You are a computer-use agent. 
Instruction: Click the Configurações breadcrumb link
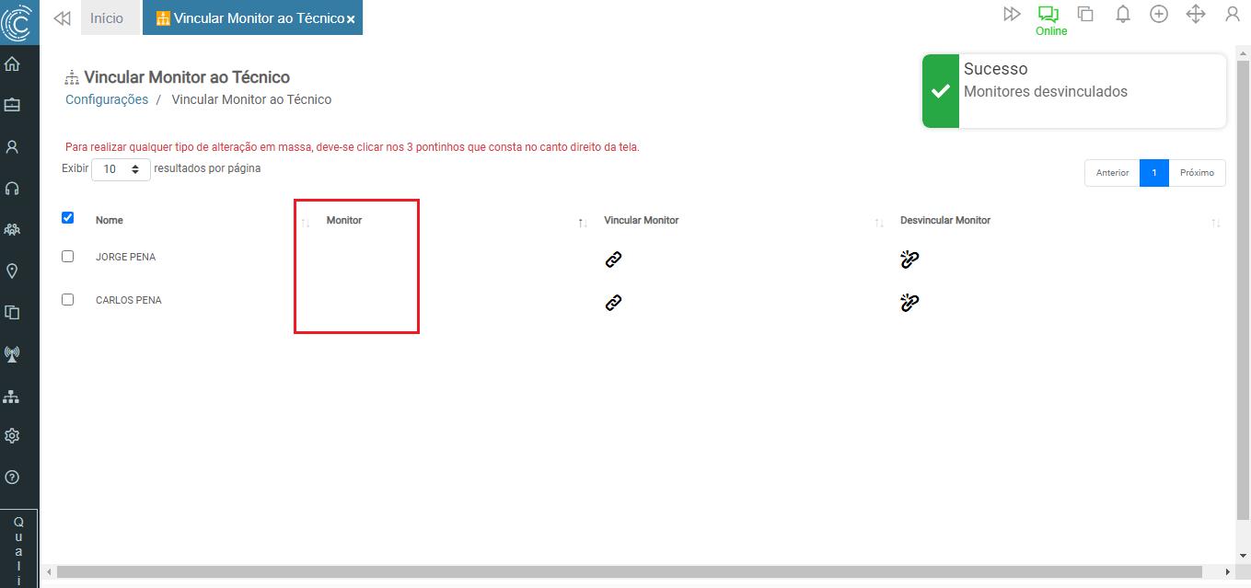pyautogui.click(x=107, y=99)
